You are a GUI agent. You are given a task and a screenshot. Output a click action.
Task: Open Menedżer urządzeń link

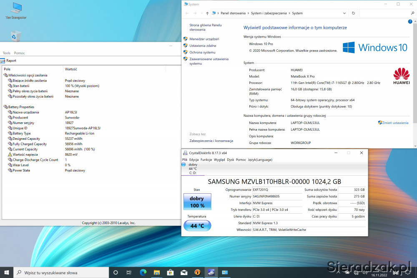coord(204,39)
